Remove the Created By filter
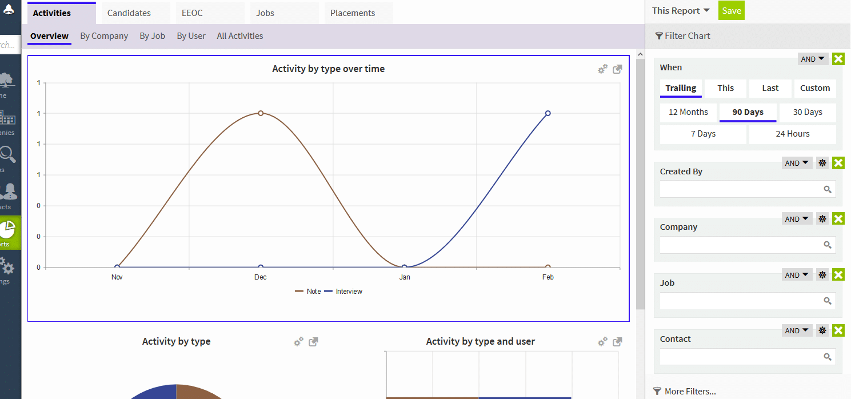This screenshot has width=851, height=399. (x=838, y=163)
